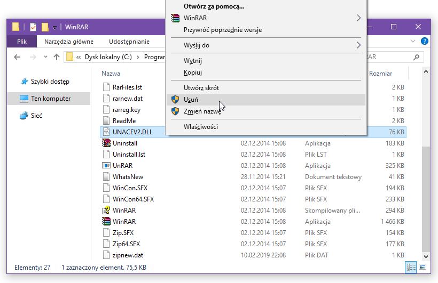Choose Przywróć poprzednie wersje

click(223, 30)
